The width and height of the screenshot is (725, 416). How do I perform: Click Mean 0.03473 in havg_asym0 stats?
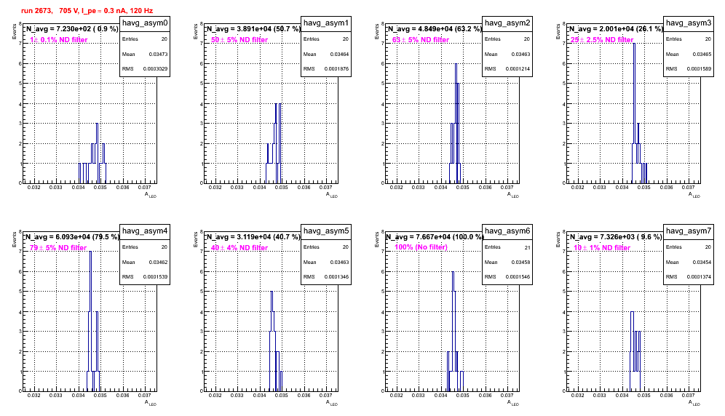[145, 54]
